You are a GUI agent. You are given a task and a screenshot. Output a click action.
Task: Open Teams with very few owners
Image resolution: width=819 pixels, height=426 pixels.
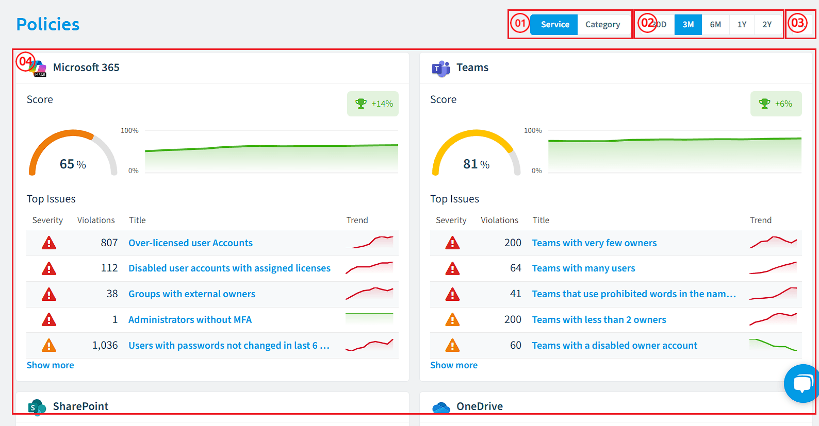tap(594, 243)
